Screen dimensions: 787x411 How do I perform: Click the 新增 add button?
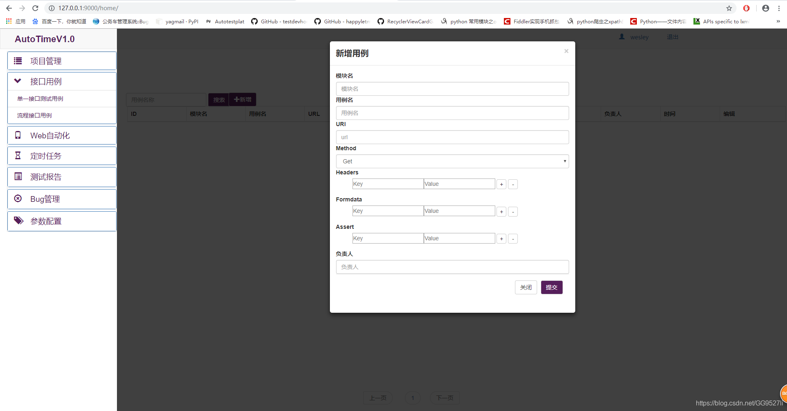(x=243, y=99)
